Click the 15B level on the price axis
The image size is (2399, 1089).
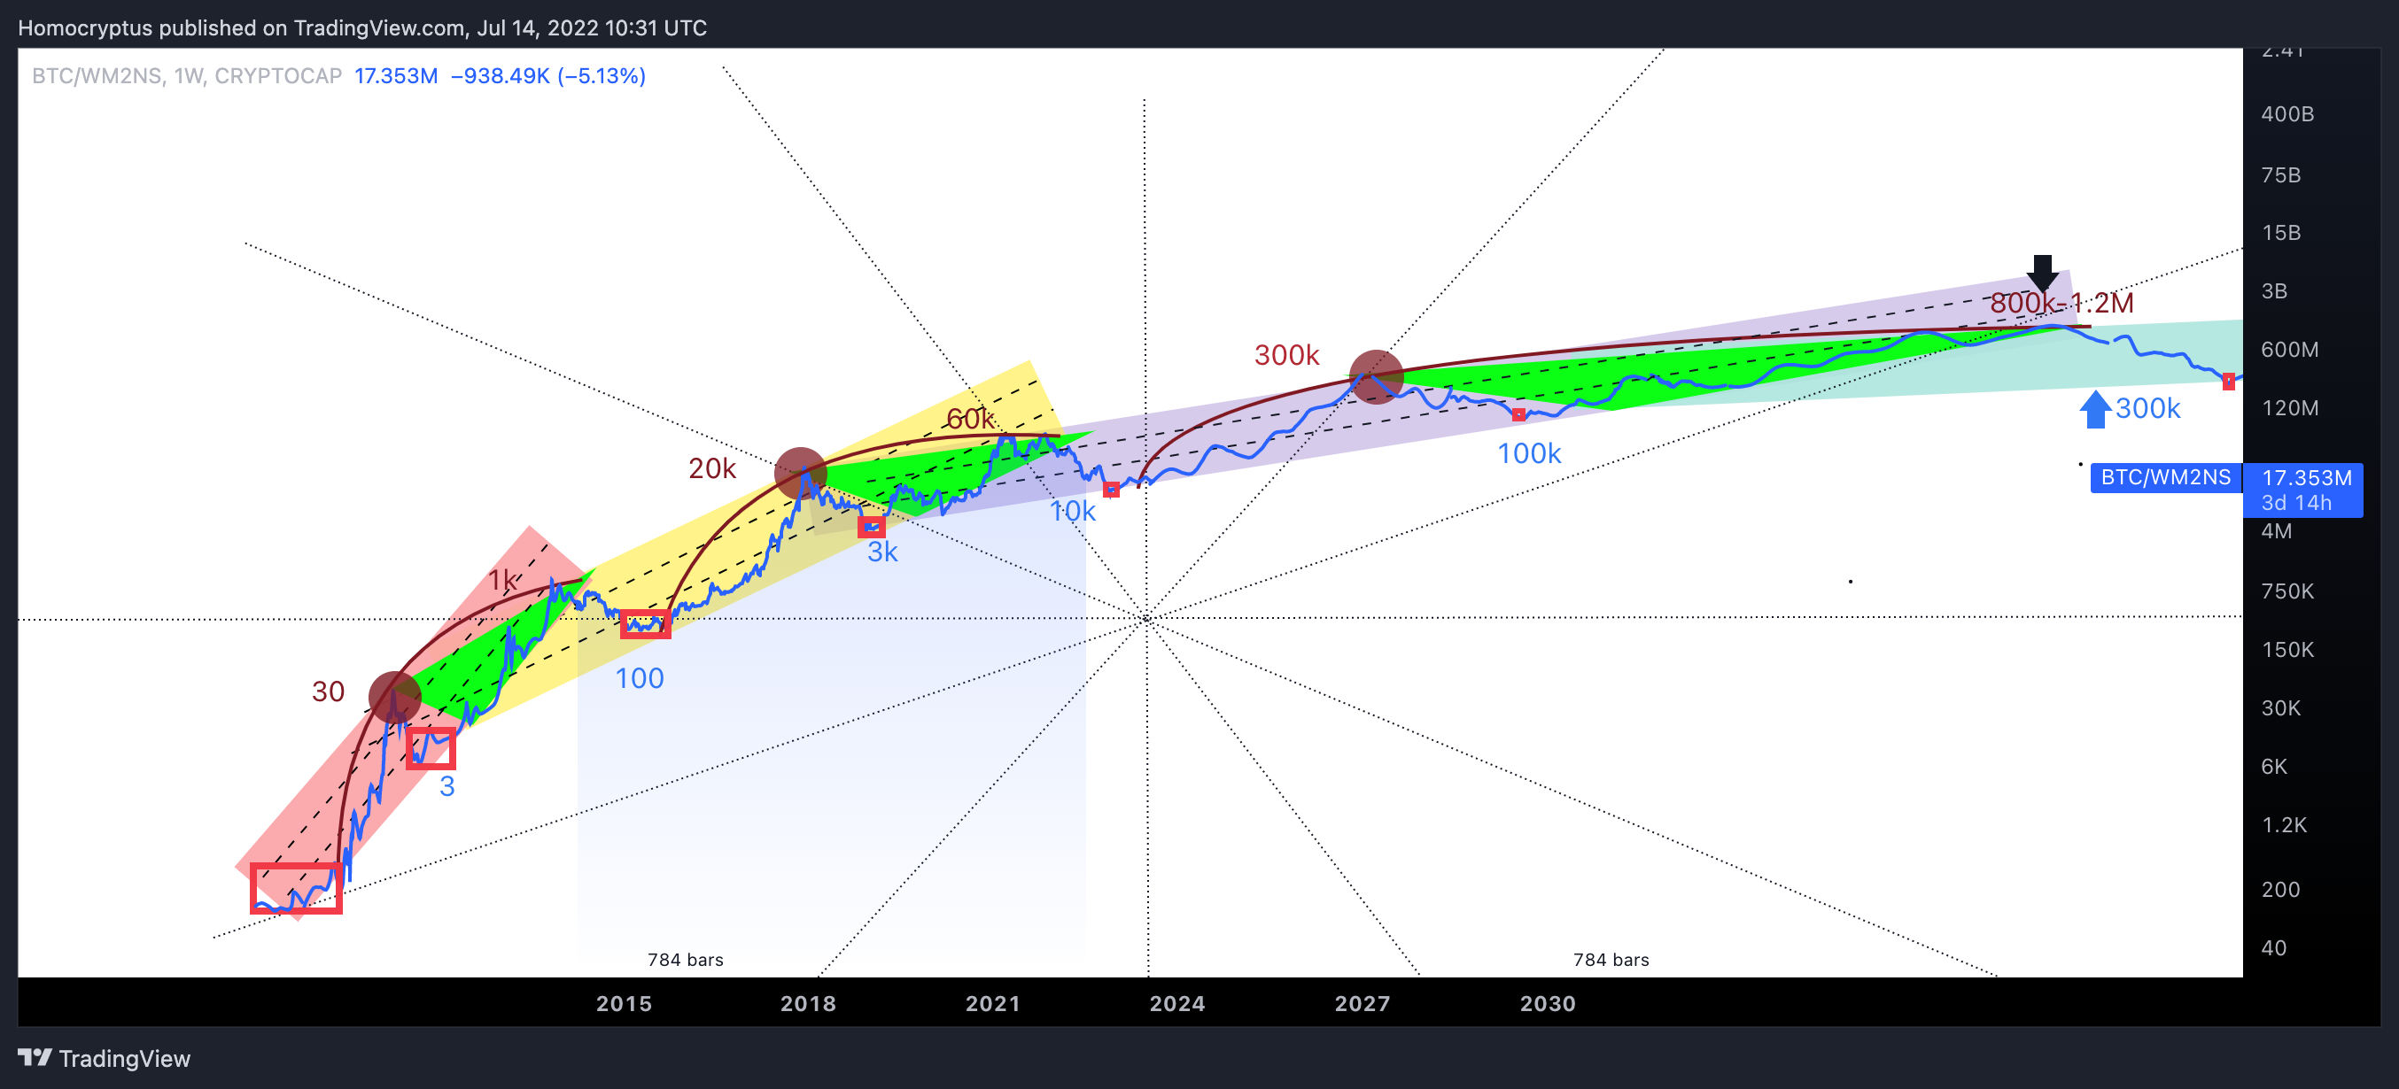pyautogui.click(x=2280, y=233)
